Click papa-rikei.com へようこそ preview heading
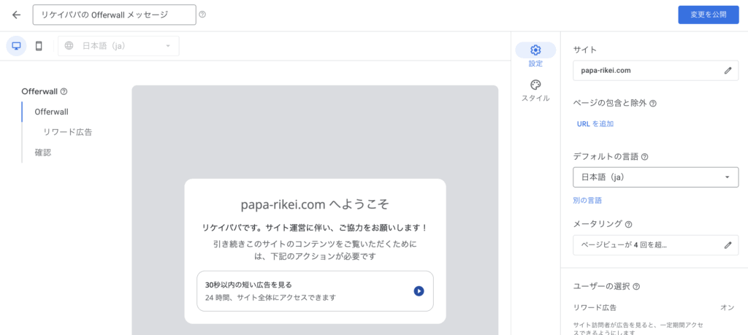The image size is (748, 335). click(x=315, y=204)
